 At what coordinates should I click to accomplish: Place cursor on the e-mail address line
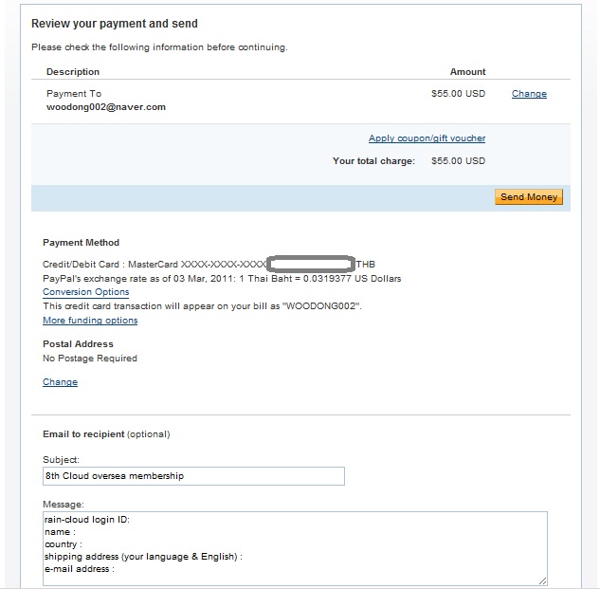80,569
